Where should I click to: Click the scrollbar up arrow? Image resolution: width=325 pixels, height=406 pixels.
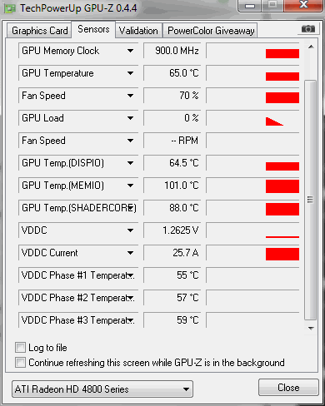click(311, 47)
